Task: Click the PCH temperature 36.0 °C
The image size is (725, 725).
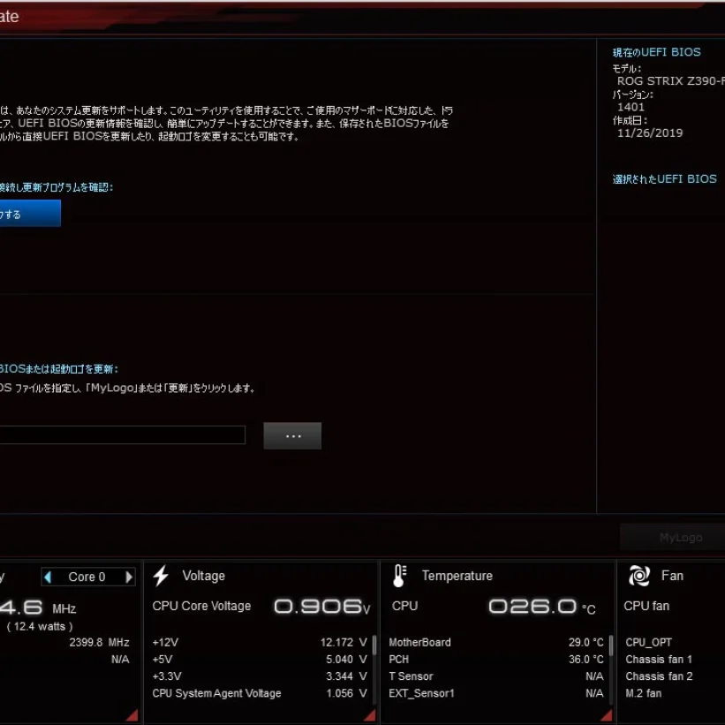Action: click(586, 660)
